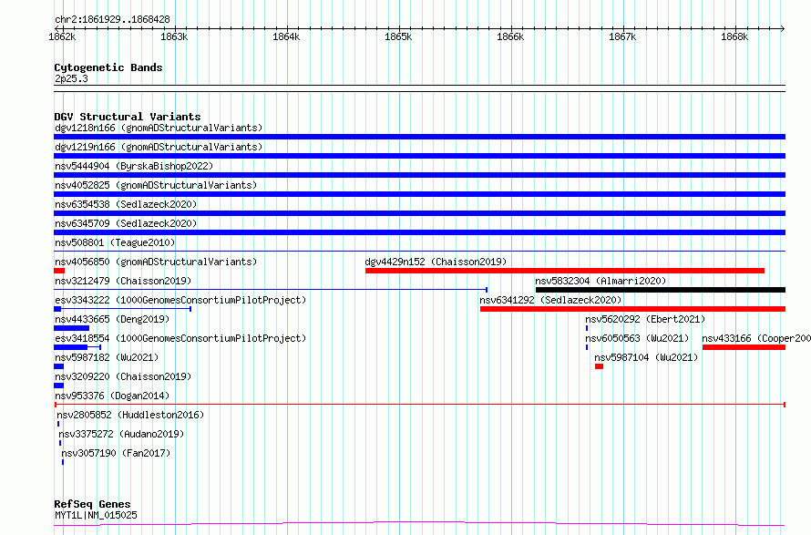
Task: Select the red nsv433166 Cooper bar
Action: (x=744, y=347)
